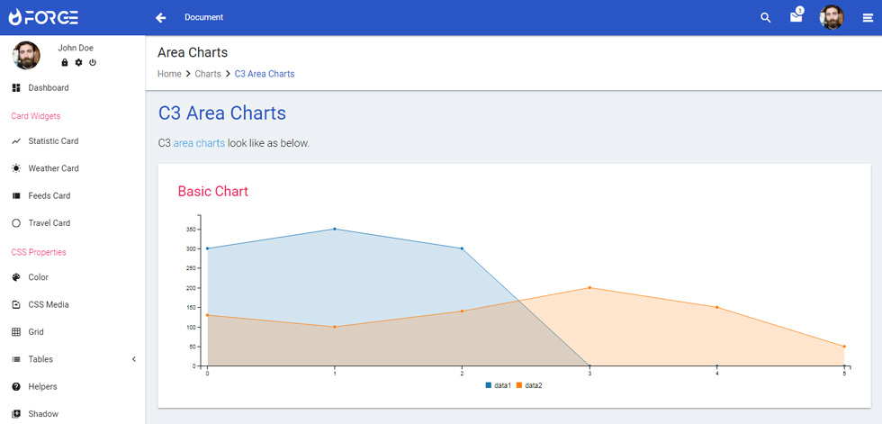Toggle data1 series via legend
Viewport: 882px width, 424px height.
click(499, 385)
